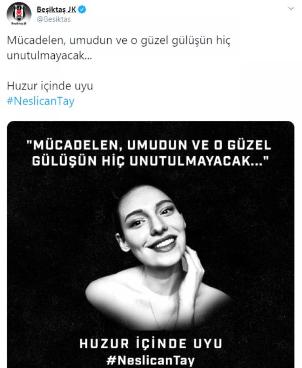This screenshot has width=302, height=368.
Task: Visit the @Besiktas handle link
Action: [54, 19]
